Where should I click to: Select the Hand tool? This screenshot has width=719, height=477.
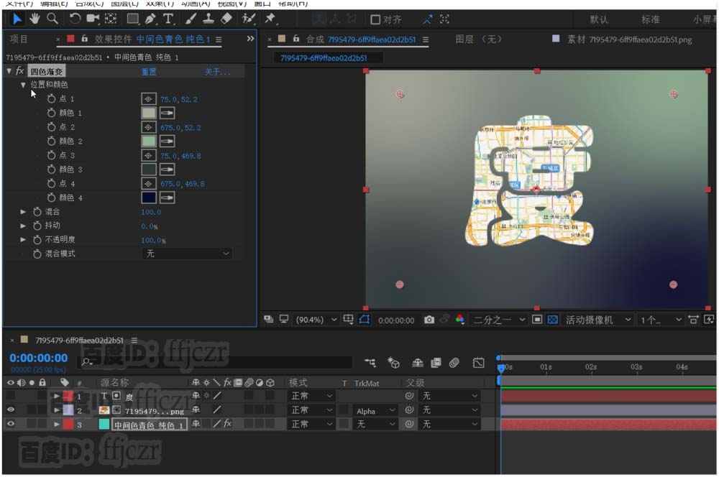tap(35, 19)
